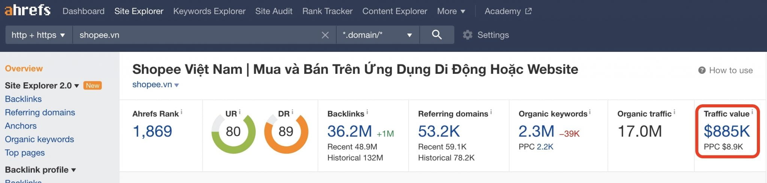Open Settings via the gear icon
This screenshot has height=183, width=767.
pyautogui.click(x=467, y=35)
